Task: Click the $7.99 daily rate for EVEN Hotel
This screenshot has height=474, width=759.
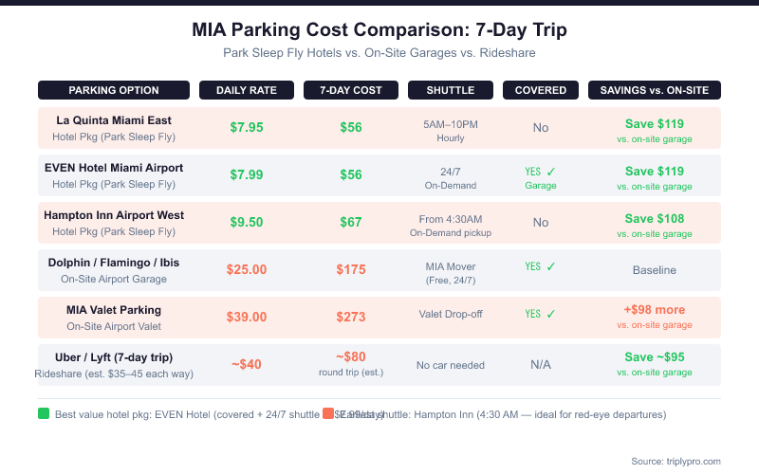Action: pyautogui.click(x=247, y=174)
